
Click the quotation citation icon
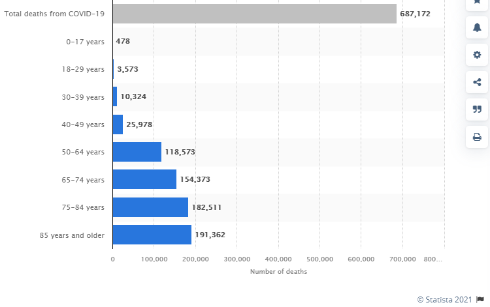[x=477, y=110]
